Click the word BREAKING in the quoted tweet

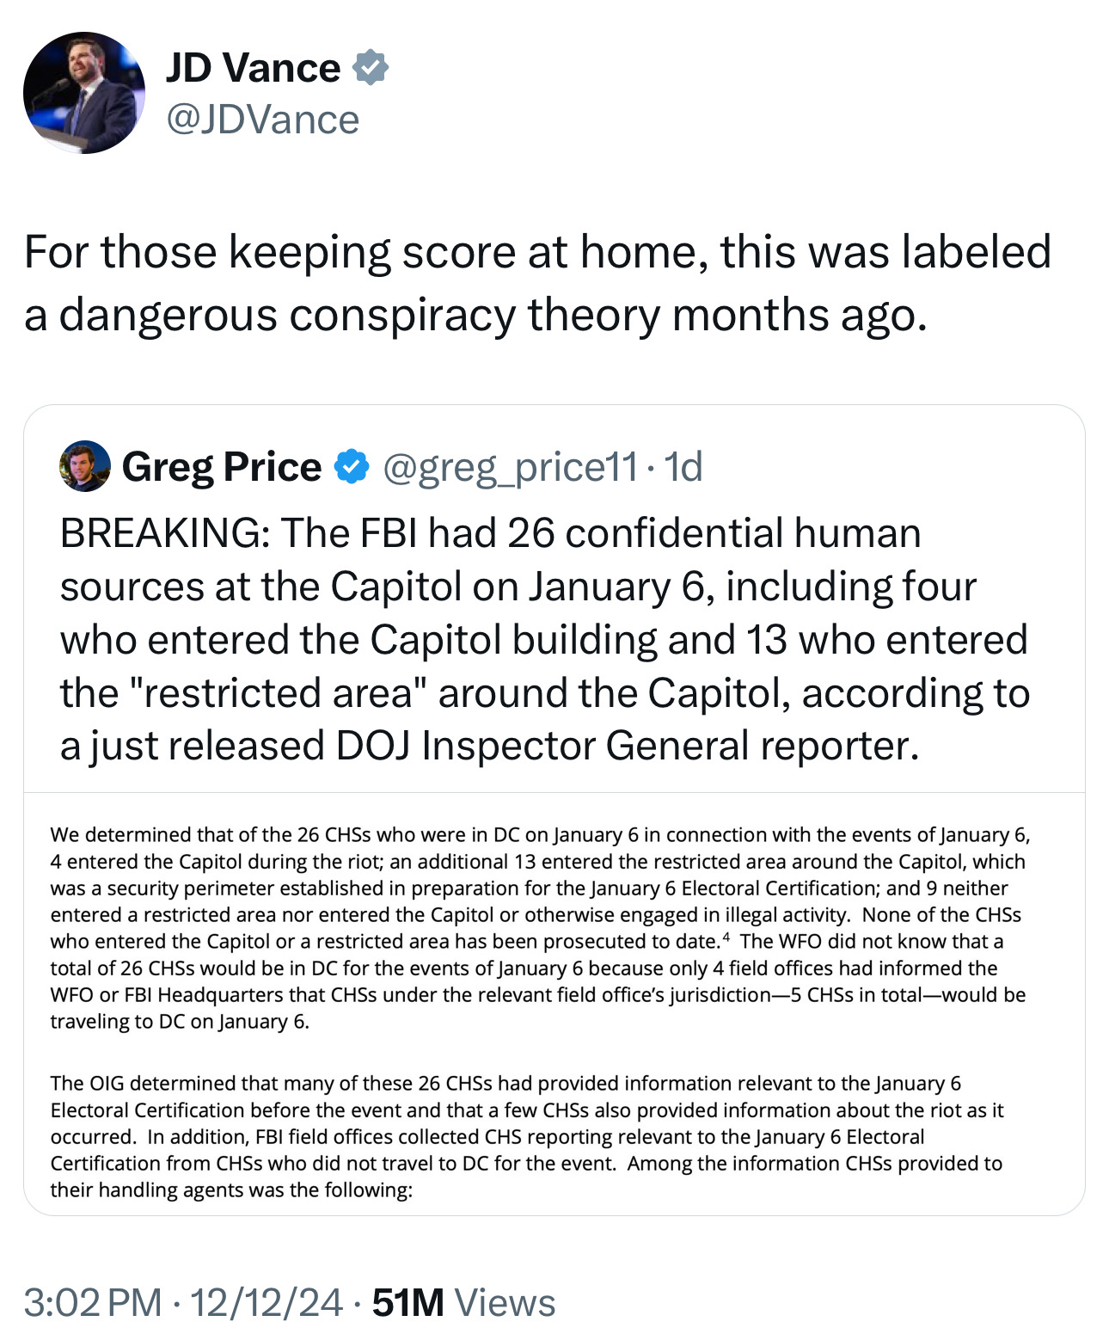[163, 533]
